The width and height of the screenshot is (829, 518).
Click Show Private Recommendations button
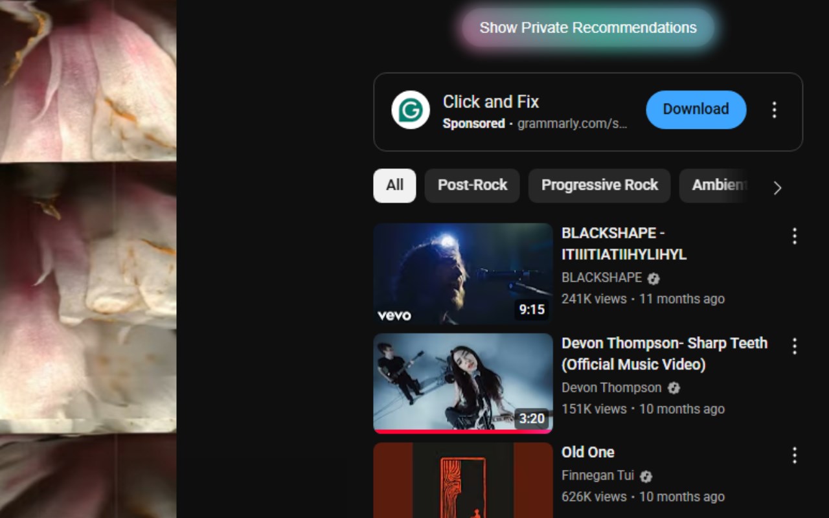coord(588,28)
